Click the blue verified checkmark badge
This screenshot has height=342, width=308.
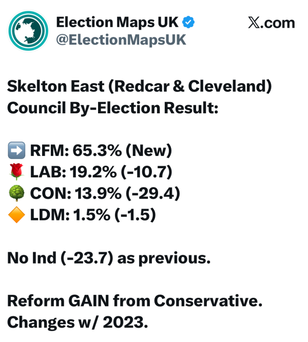click(189, 23)
